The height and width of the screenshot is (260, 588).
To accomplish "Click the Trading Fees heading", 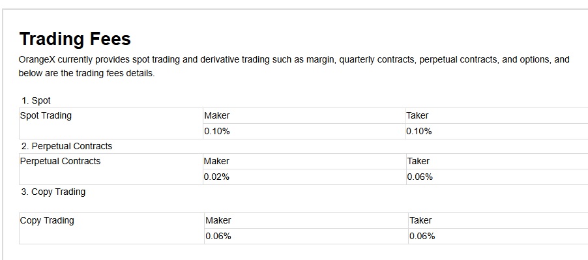I will tap(75, 39).
